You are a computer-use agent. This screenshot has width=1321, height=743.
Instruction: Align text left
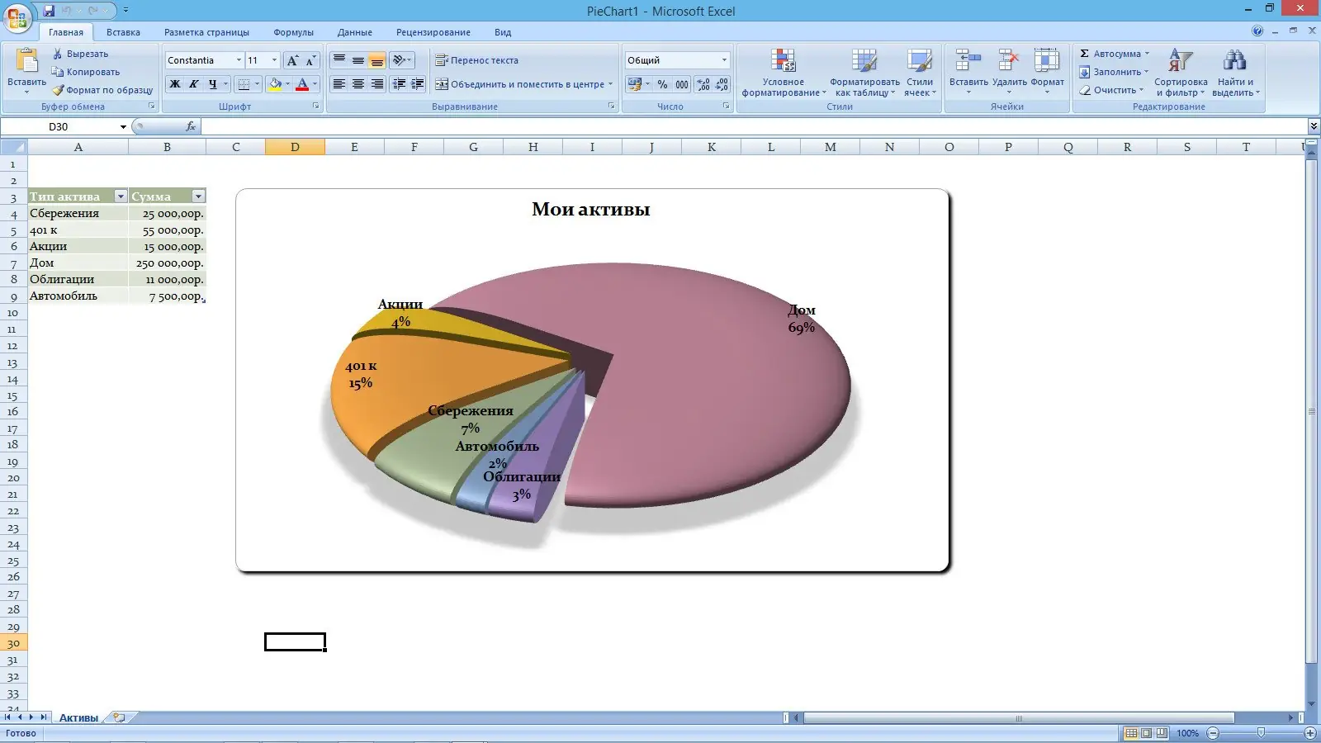coord(339,84)
